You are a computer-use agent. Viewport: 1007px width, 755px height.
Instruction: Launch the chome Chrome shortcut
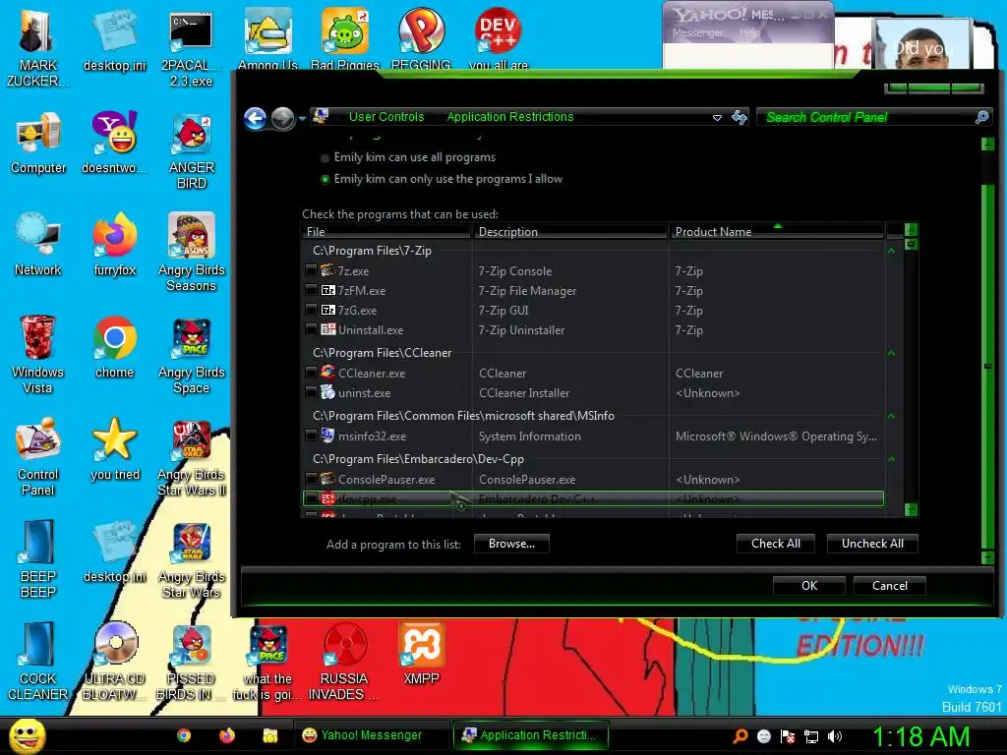pyautogui.click(x=114, y=347)
